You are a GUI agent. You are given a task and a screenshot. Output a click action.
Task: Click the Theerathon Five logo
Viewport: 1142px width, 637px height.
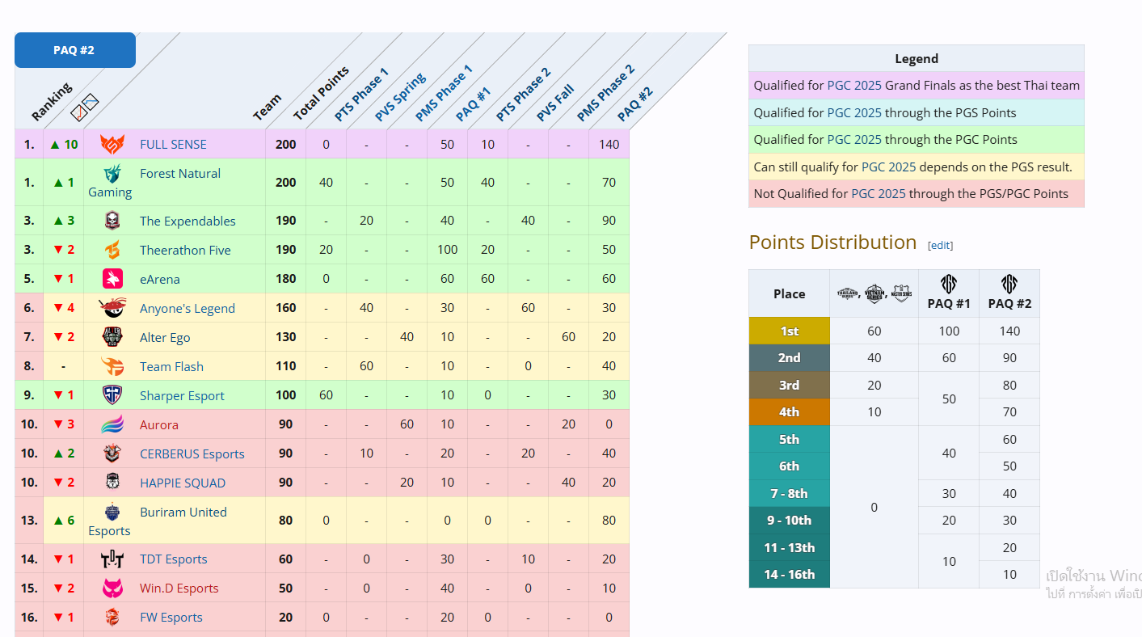[x=112, y=250]
